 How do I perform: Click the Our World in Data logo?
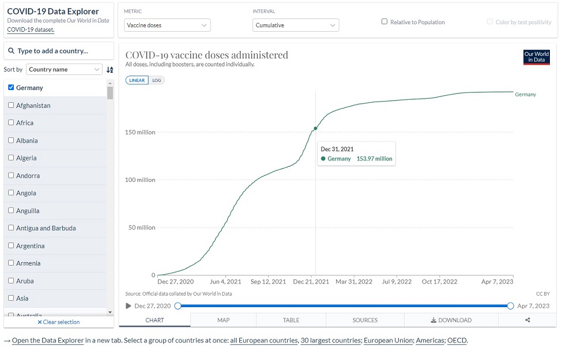[536, 57]
